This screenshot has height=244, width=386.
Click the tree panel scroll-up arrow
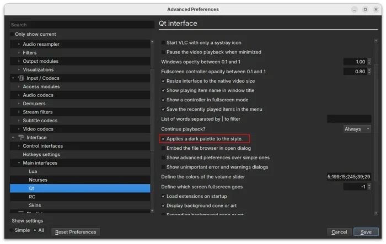[x=152, y=42]
